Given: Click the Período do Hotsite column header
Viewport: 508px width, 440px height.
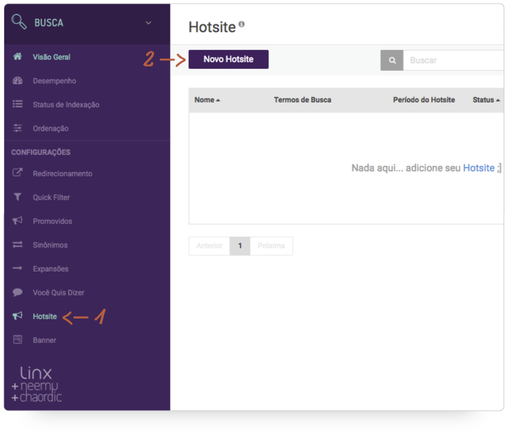Looking at the screenshot, I should point(424,100).
